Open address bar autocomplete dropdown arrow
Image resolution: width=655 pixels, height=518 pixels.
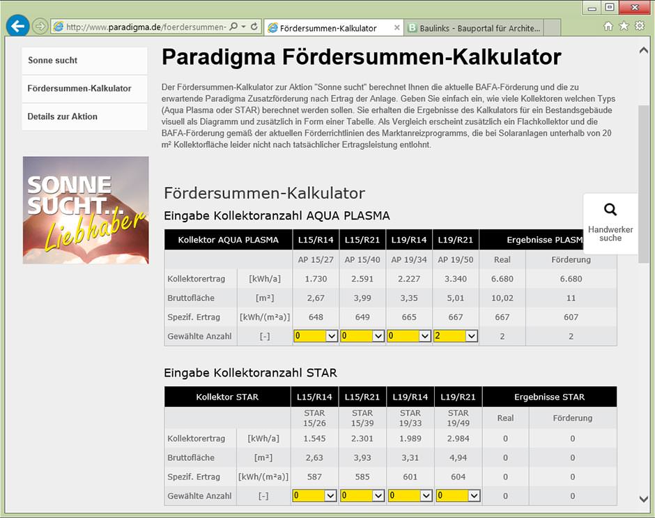(244, 26)
